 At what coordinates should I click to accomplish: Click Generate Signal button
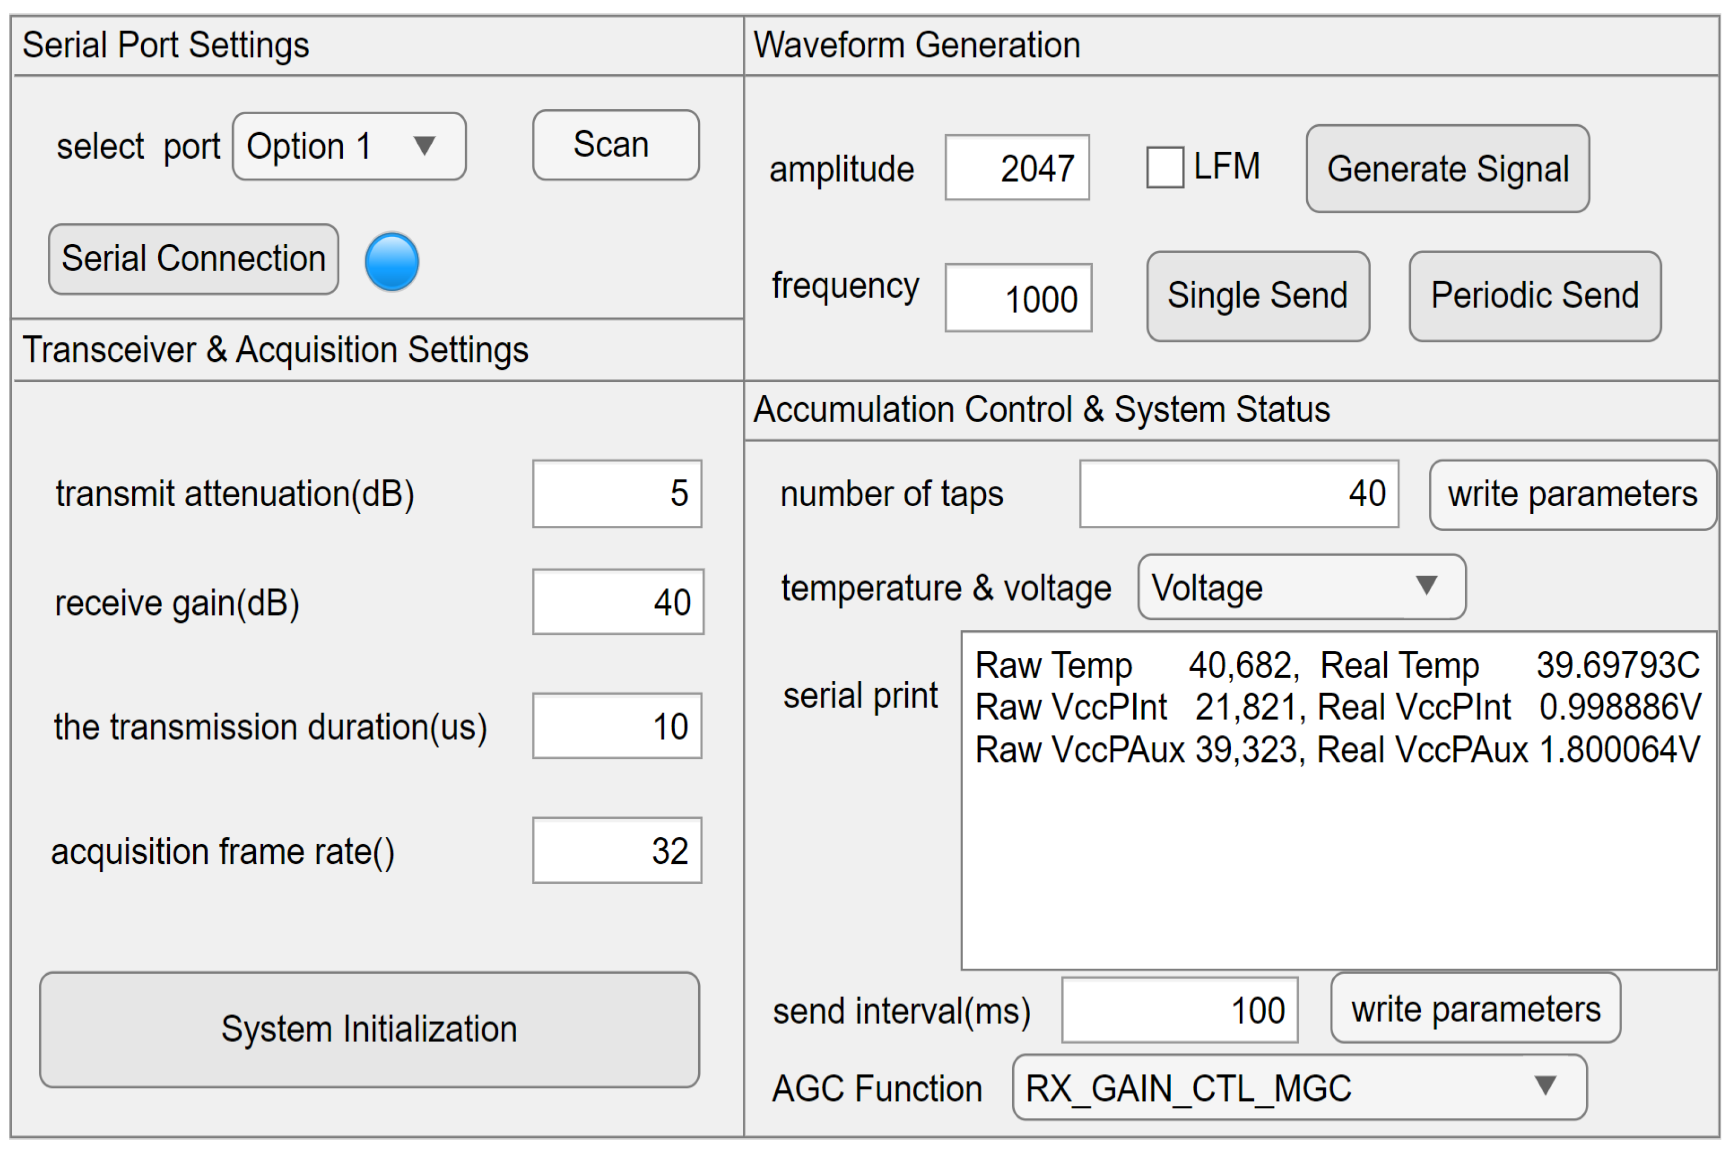(1446, 169)
